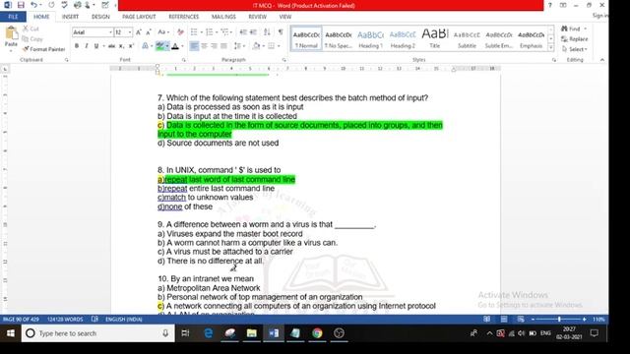630x354 pixels.
Task: Click the Text Effects outlined A icon
Action: pos(146,46)
